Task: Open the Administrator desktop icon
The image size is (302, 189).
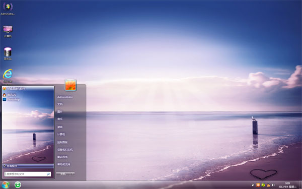Action: (x=8, y=9)
